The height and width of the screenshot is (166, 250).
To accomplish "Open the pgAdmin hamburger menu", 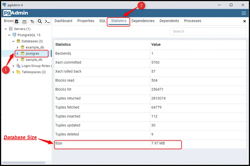I will pyautogui.click(x=244, y=13).
